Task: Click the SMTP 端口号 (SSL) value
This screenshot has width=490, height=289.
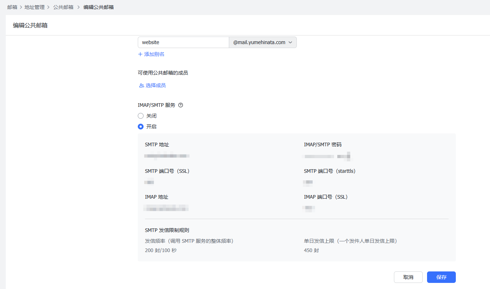Action: [149, 182]
